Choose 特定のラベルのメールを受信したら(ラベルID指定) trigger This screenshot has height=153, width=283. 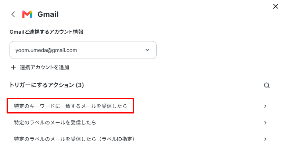pyautogui.click(x=74, y=139)
